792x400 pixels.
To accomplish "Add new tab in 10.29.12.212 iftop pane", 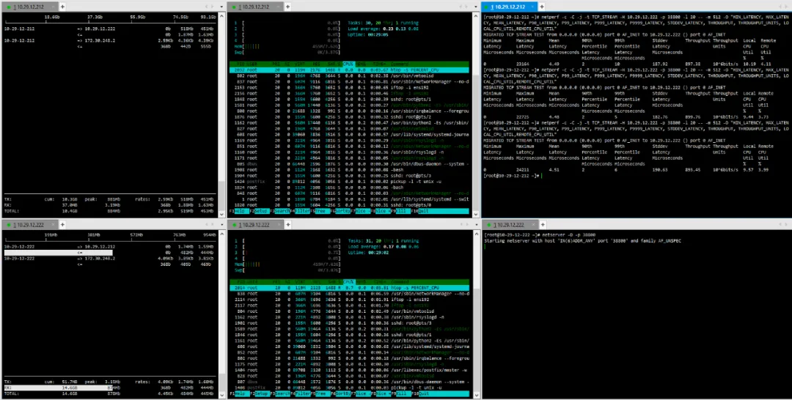I will 62,7.
